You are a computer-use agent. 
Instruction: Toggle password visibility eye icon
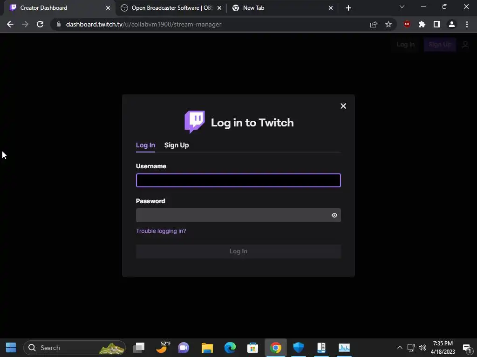334,215
